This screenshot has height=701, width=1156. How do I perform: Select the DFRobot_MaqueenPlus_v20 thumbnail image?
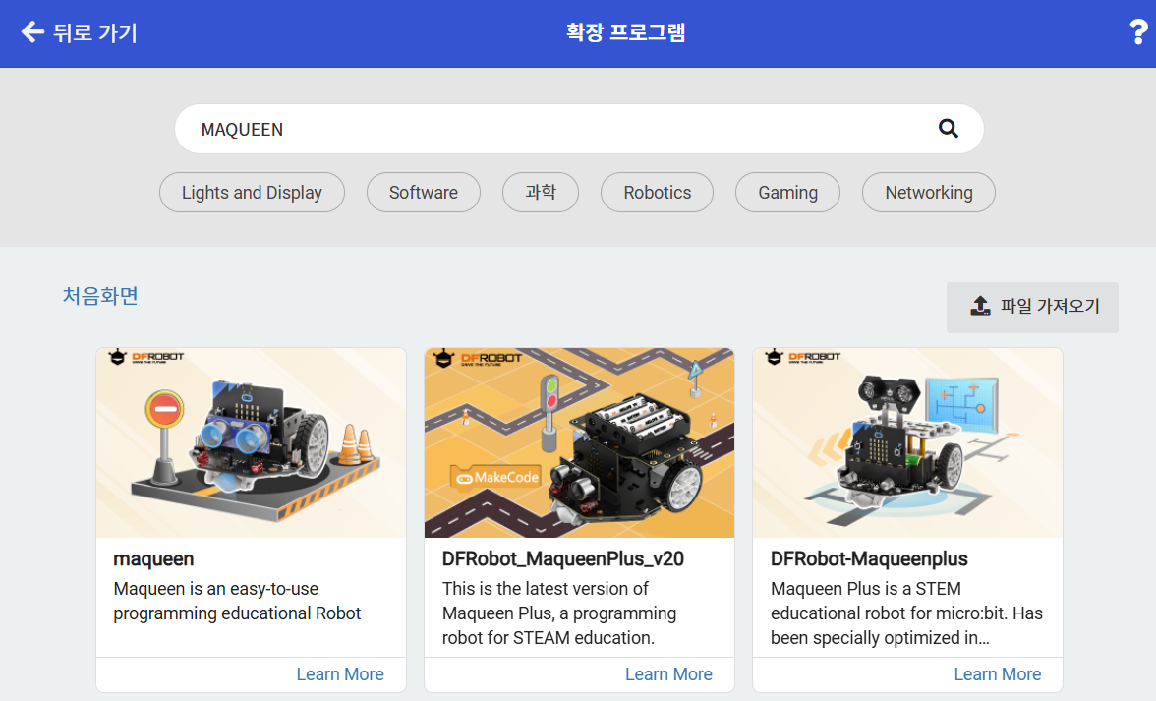click(x=580, y=443)
